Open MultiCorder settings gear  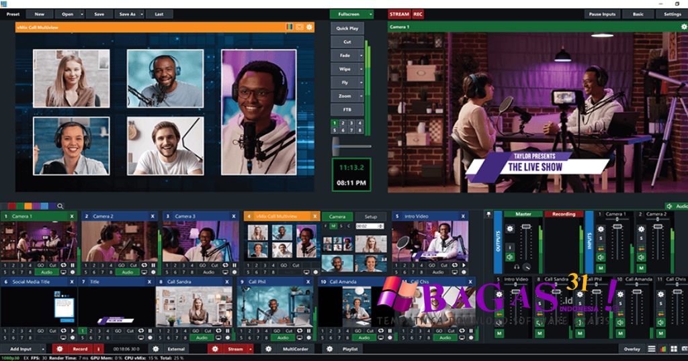click(269, 349)
